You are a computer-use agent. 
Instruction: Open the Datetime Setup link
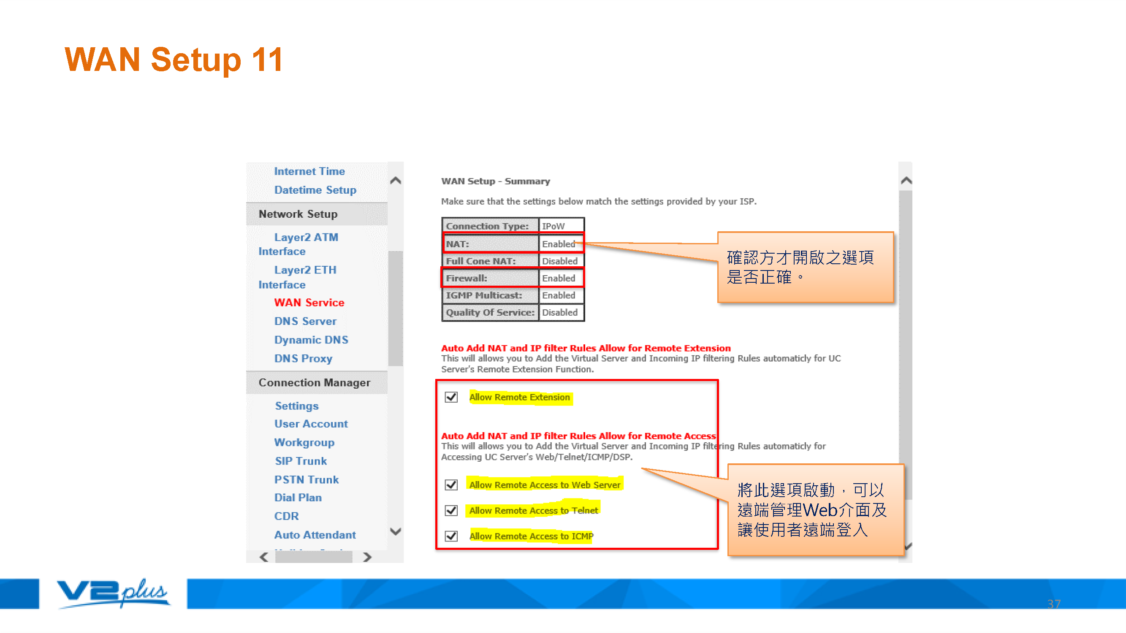(x=315, y=190)
